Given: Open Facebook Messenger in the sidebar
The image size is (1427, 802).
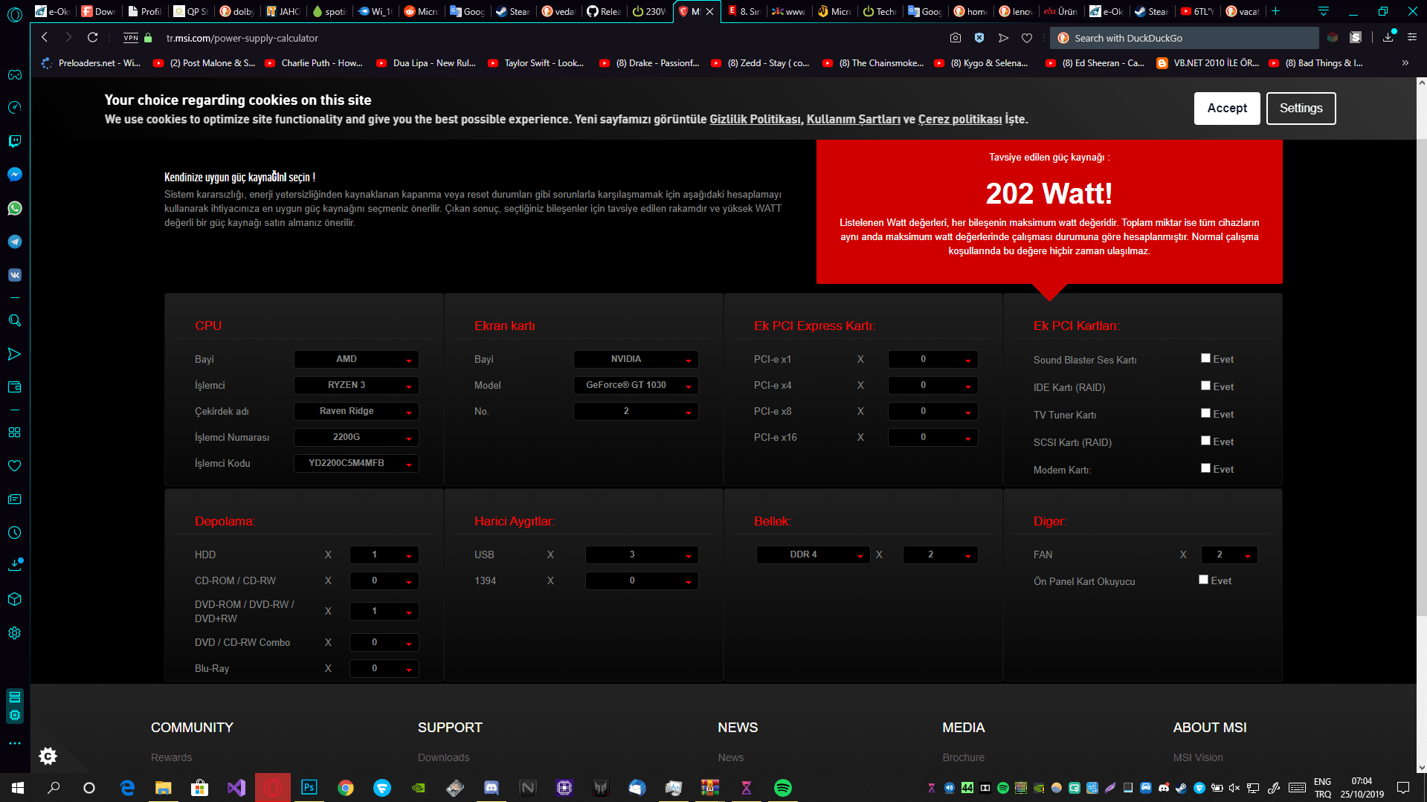Looking at the screenshot, I should click(x=14, y=175).
